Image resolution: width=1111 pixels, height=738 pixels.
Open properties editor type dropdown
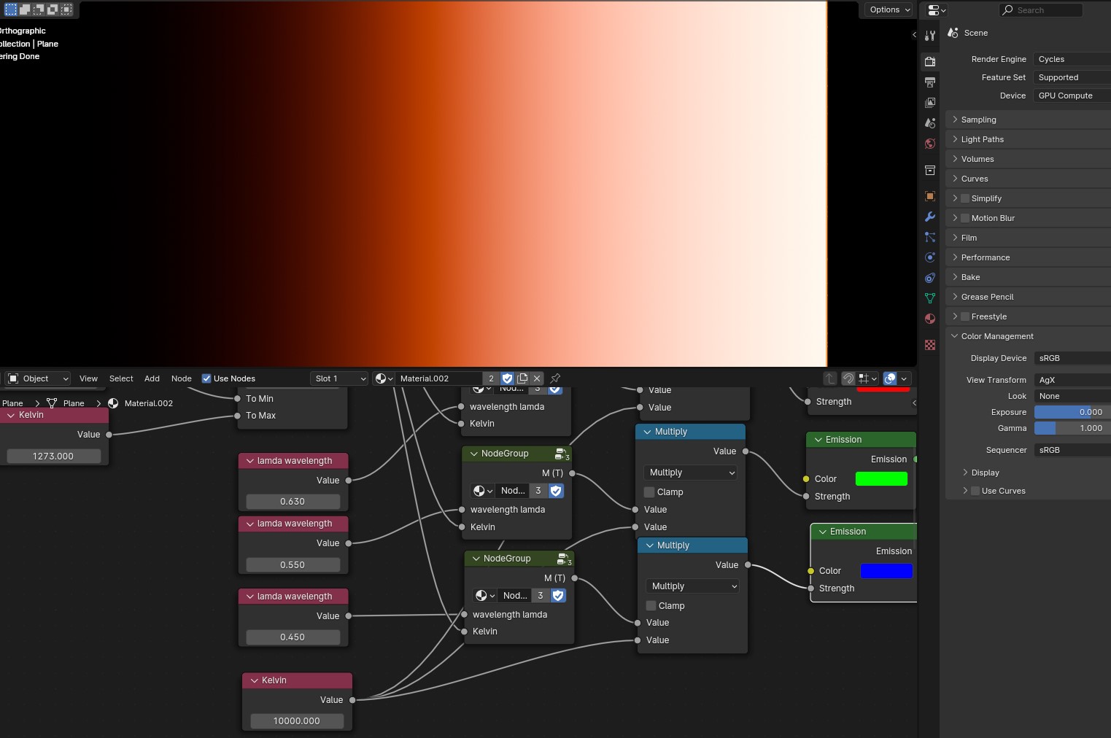click(x=937, y=10)
